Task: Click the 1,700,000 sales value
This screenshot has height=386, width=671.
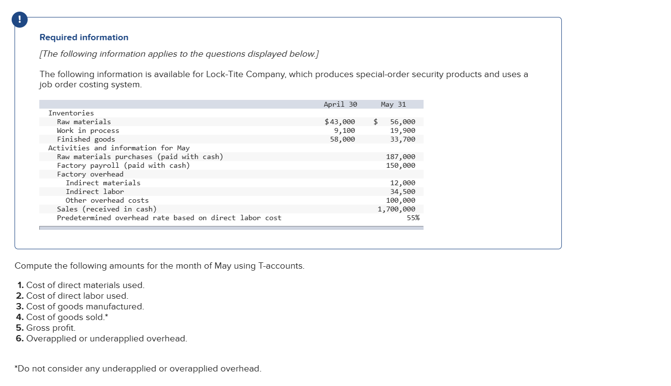Action: (397, 209)
